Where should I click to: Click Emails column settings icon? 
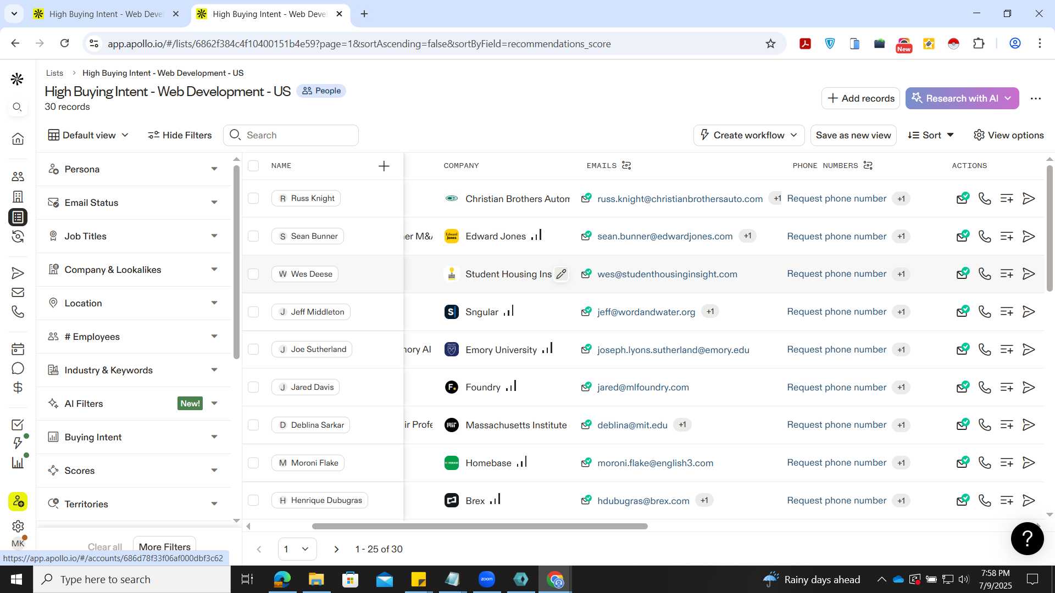click(626, 165)
